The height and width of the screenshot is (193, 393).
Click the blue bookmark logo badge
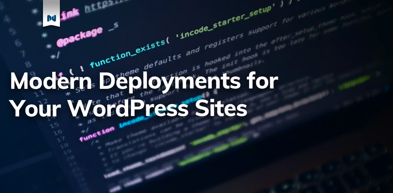coord(51,13)
